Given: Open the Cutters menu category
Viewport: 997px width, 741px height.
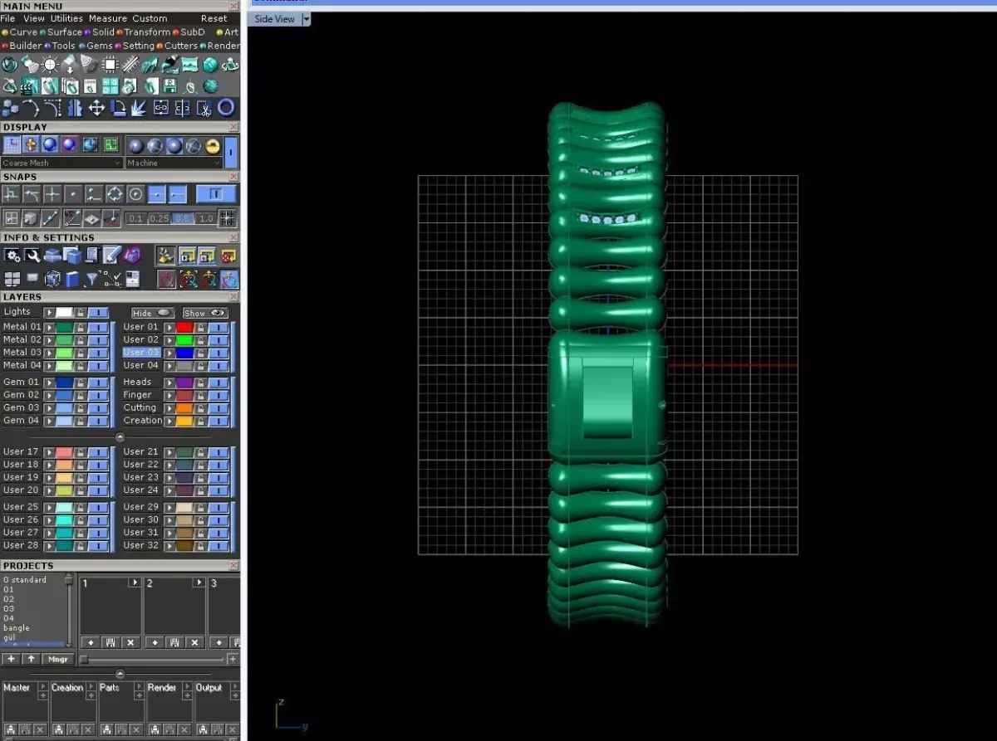Looking at the screenshot, I should (x=181, y=46).
